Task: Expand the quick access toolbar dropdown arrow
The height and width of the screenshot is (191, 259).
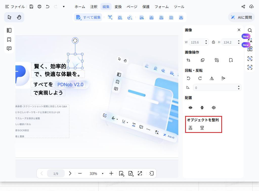Action: [63, 7]
